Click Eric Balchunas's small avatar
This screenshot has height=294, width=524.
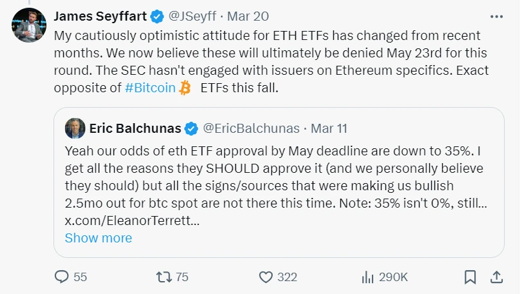tap(75, 128)
